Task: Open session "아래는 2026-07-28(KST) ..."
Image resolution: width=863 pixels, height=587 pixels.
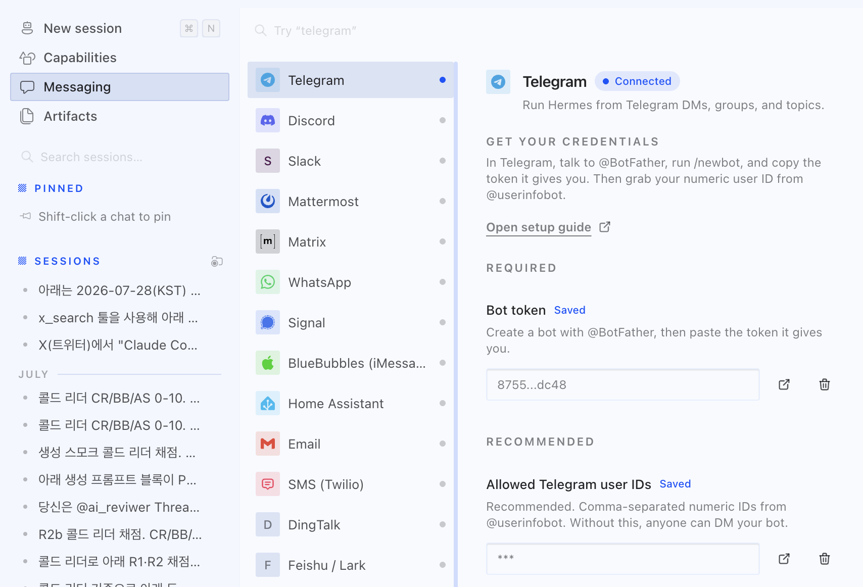Action: pos(120,290)
